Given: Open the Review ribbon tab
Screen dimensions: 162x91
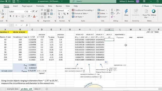Looking at the screenshot, I should click(59, 6).
